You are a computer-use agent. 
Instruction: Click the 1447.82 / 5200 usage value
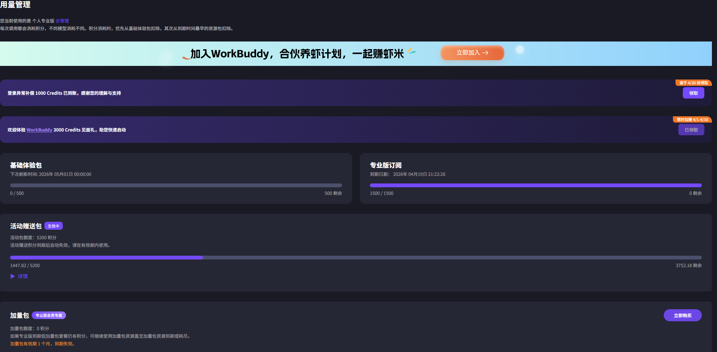pyautogui.click(x=25, y=266)
